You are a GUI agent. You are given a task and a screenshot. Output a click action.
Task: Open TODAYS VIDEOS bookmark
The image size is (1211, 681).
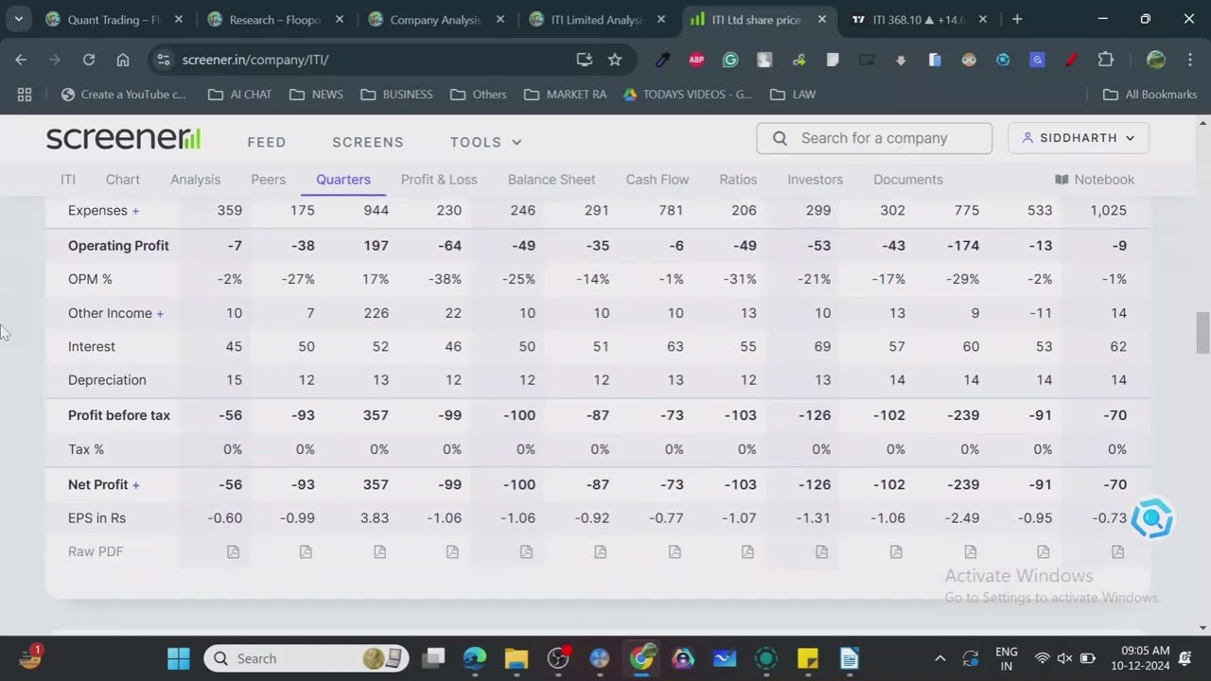688,95
